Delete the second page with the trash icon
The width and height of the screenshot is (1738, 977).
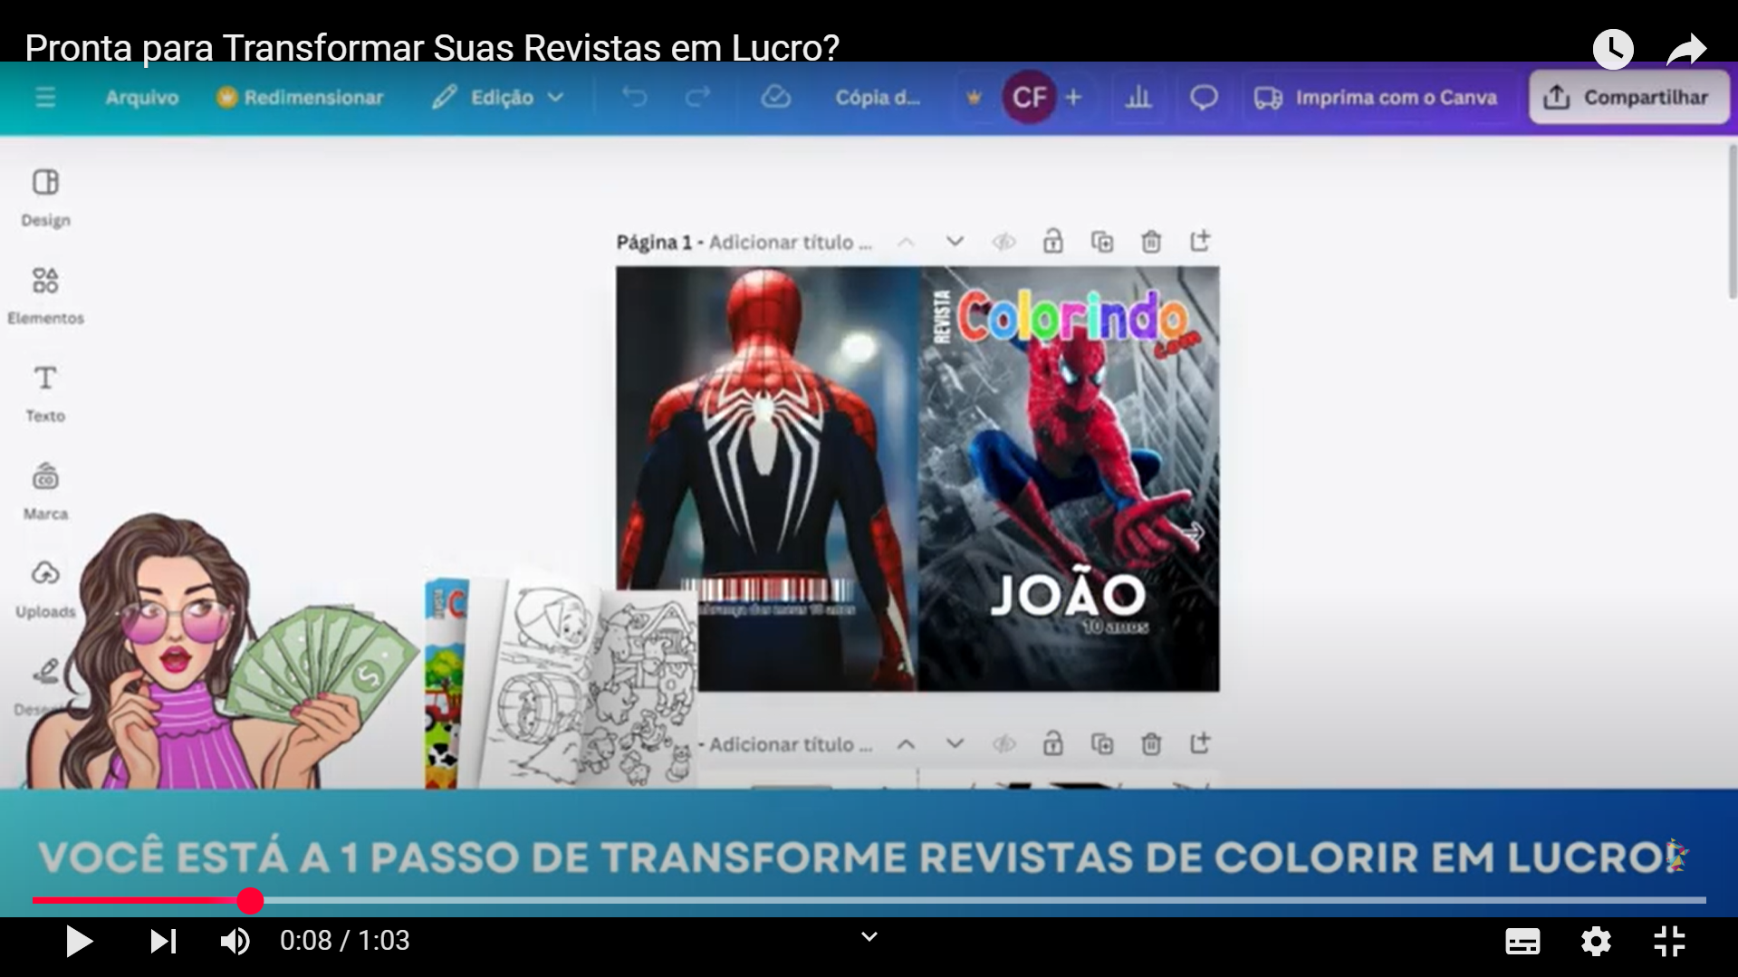pos(1151,744)
